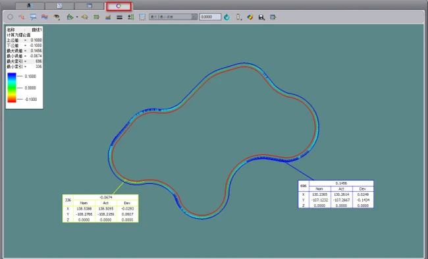The width and height of the screenshot is (428, 259).
Task: Click the red curve tool icon
Action: pyautogui.click(x=22, y=17)
